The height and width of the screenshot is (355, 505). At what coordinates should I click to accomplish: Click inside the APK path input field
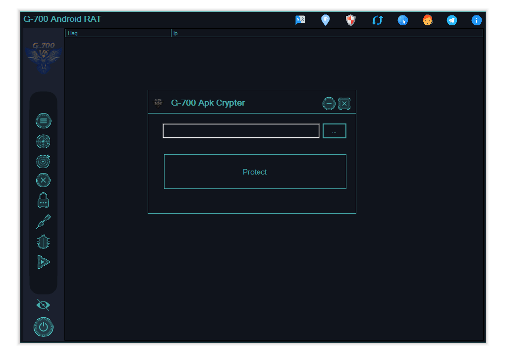(x=240, y=130)
